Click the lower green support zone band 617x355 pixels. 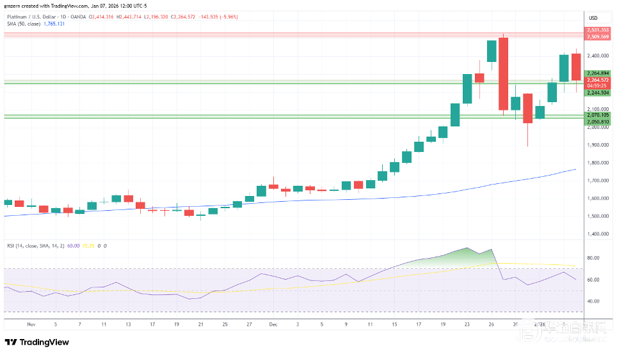click(288, 116)
